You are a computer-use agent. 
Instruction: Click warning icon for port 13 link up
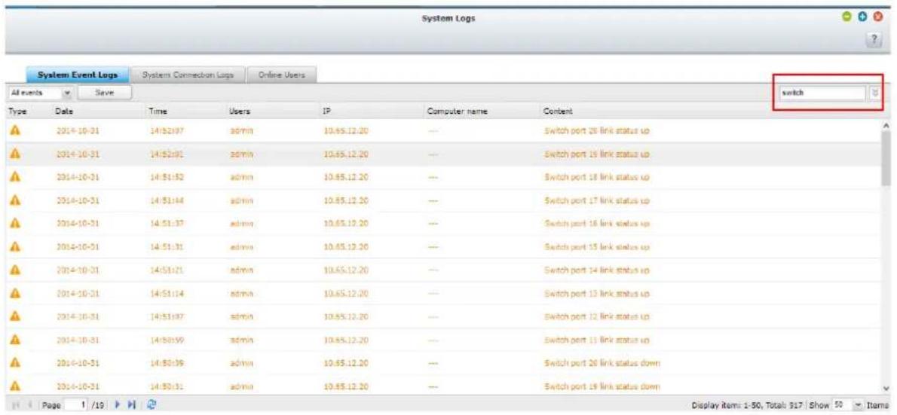(15, 294)
